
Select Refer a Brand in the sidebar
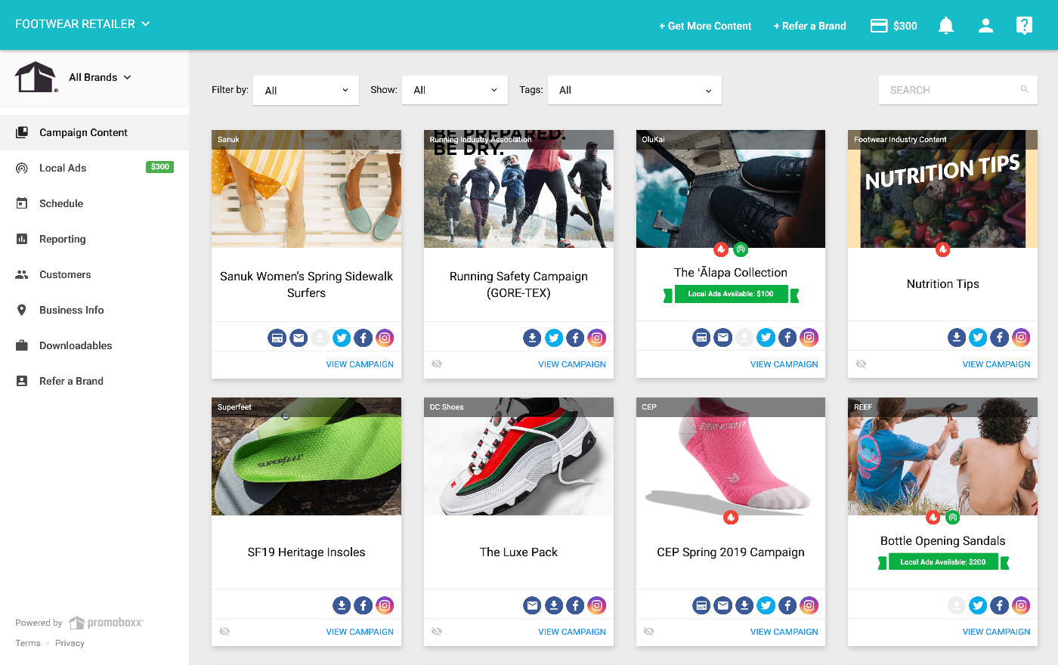(x=94, y=381)
